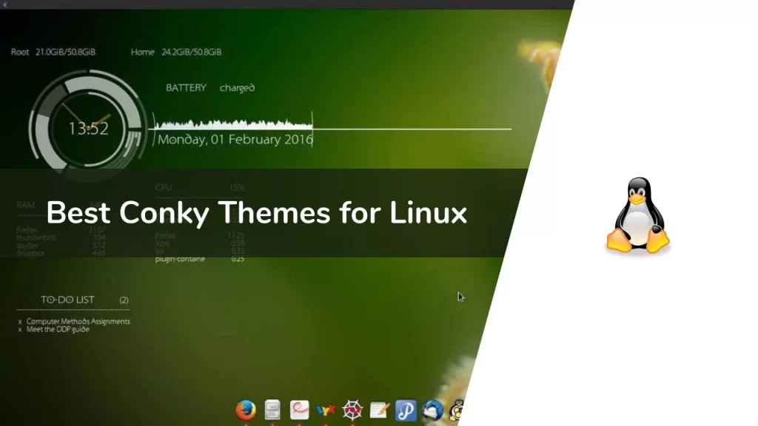The height and width of the screenshot is (426, 758).
Task: Click 'Best Conky Themes for Linux' title
Action: pyautogui.click(x=257, y=213)
